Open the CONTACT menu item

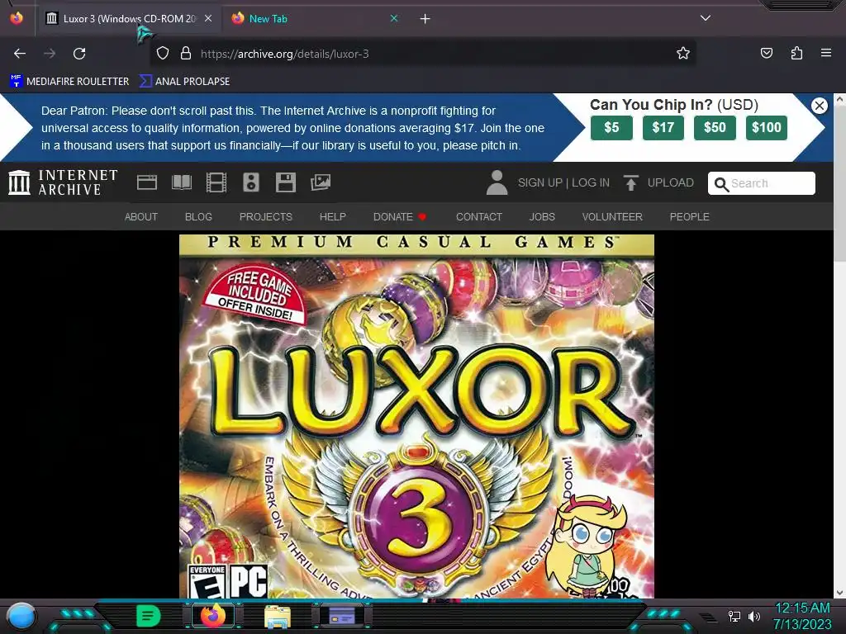coord(479,217)
